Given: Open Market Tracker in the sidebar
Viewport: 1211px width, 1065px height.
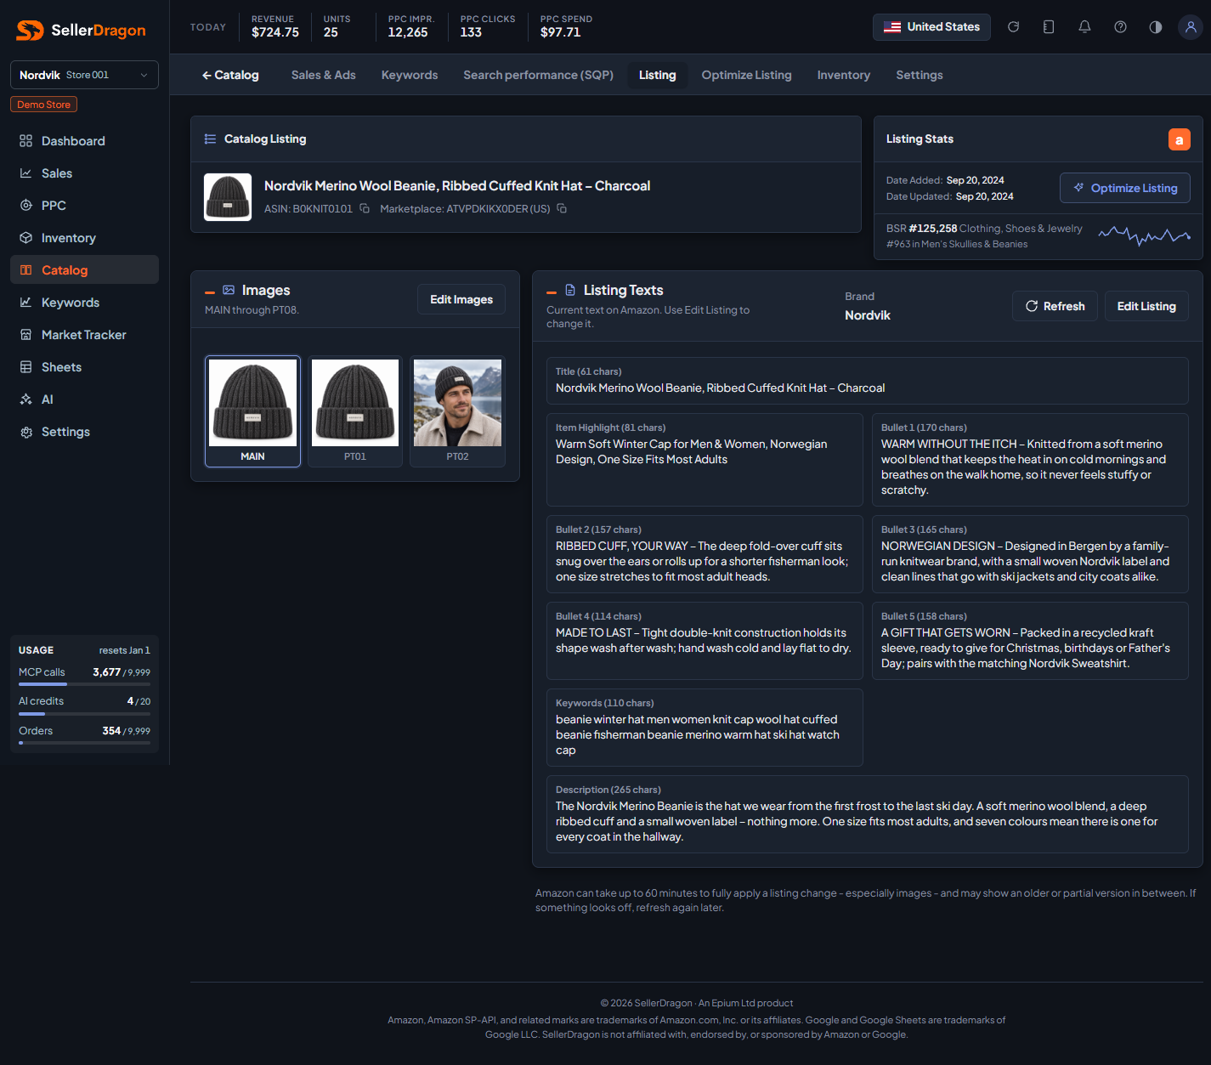Looking at the screenshot, I should tap(84, 335).
